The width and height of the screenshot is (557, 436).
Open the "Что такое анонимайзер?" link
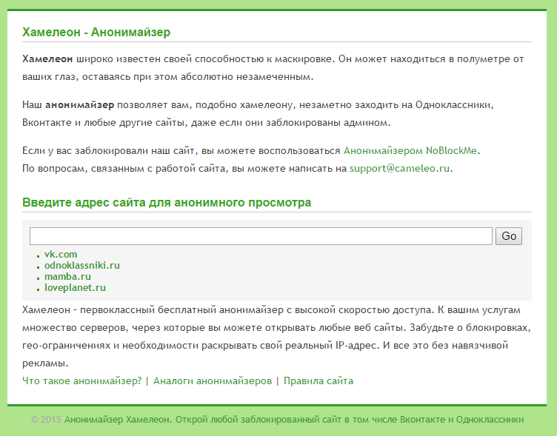[x=81, y=380]
